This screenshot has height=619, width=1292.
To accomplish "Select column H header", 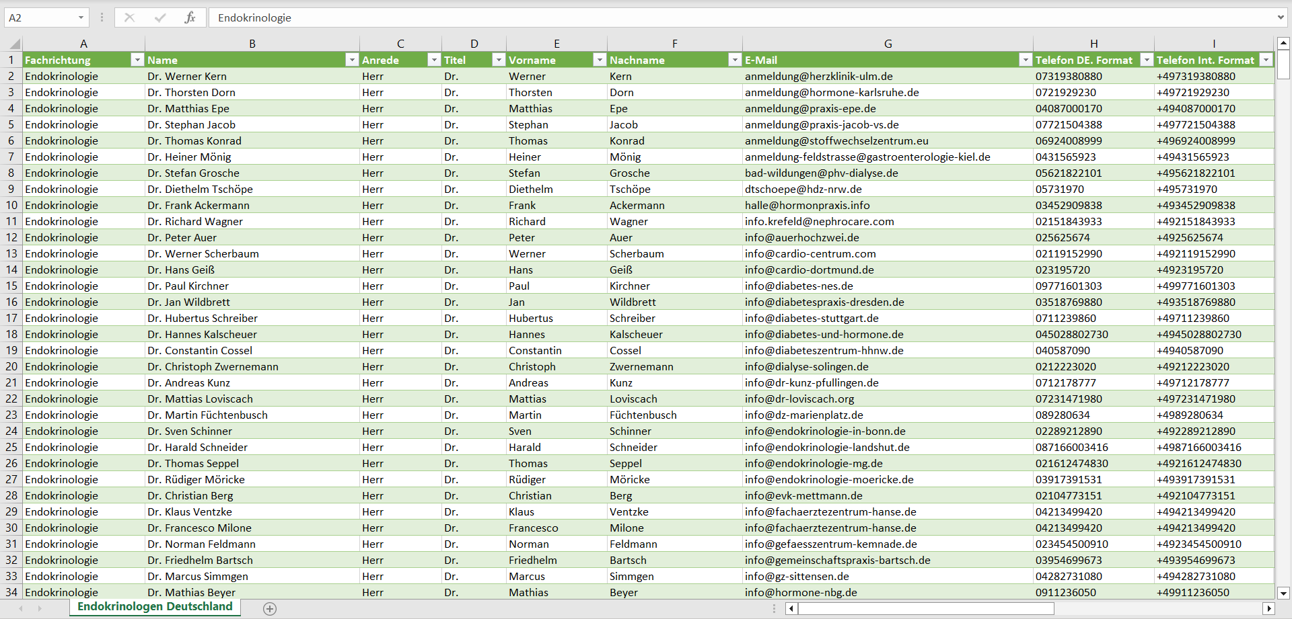I will click(1093, 44).
